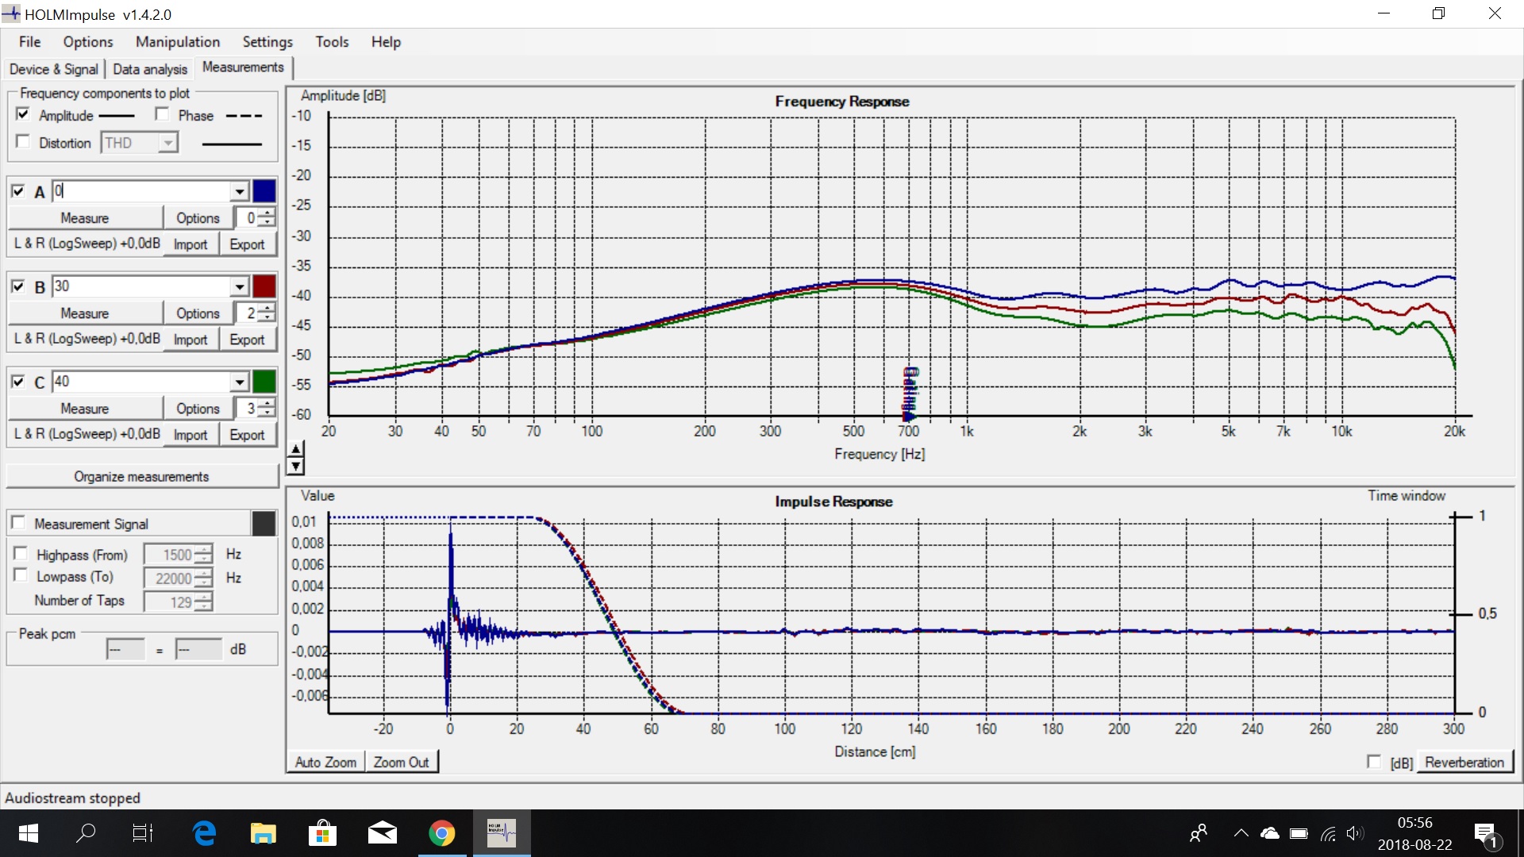
Task: Click the Organize measurements button
Action: point(141,476)
